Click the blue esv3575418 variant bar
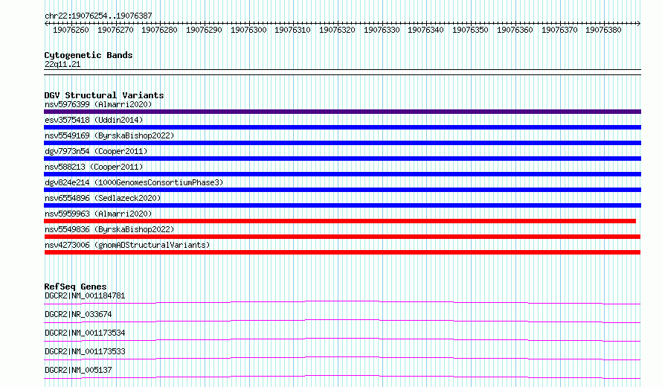Image resolution: width=662 pixels, height=387 pixels. 342,127
